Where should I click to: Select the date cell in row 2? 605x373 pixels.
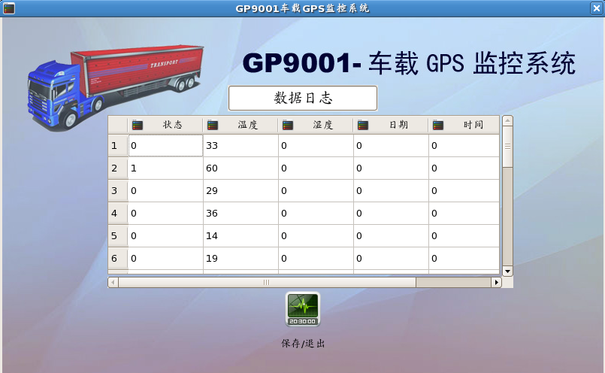point(391,168)
